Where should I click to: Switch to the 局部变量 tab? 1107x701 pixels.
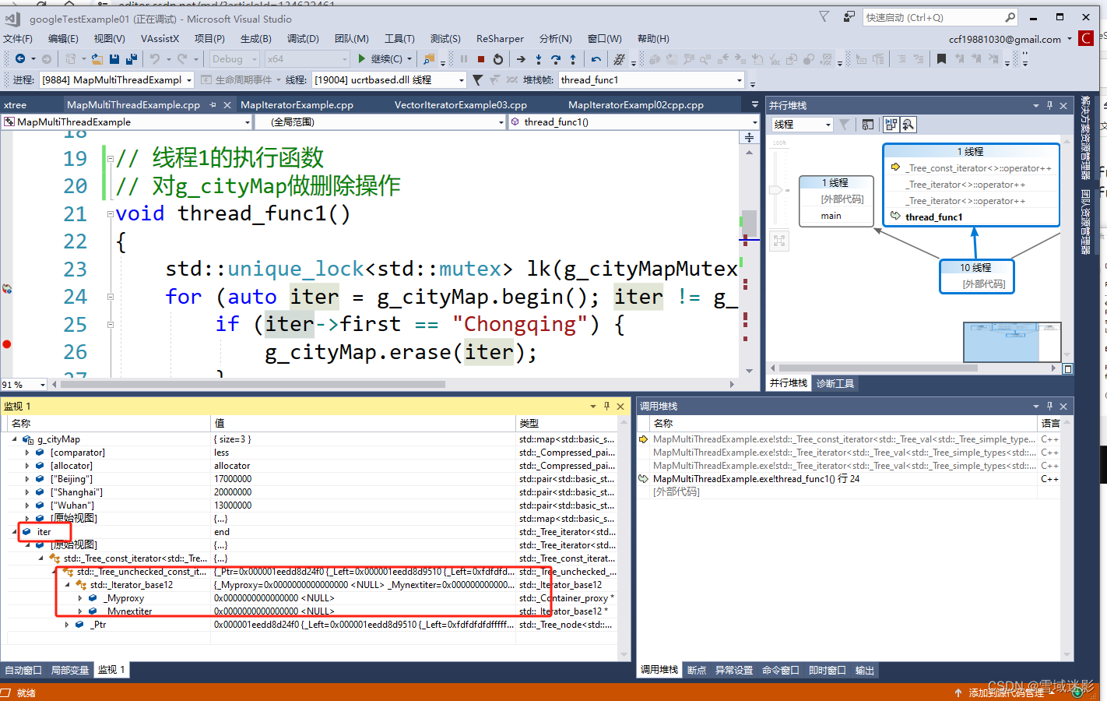click(x=70, y=670)
